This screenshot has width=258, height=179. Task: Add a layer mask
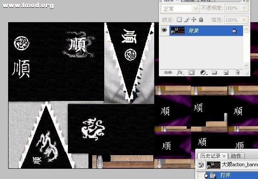pyautogui.click(x=191, y=73)
